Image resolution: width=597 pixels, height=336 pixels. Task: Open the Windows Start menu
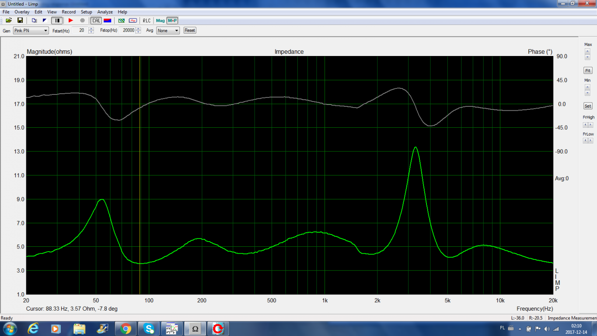point(10,328)
